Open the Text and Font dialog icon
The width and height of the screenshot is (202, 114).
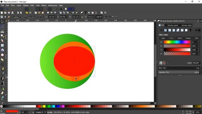coord(86,13)
